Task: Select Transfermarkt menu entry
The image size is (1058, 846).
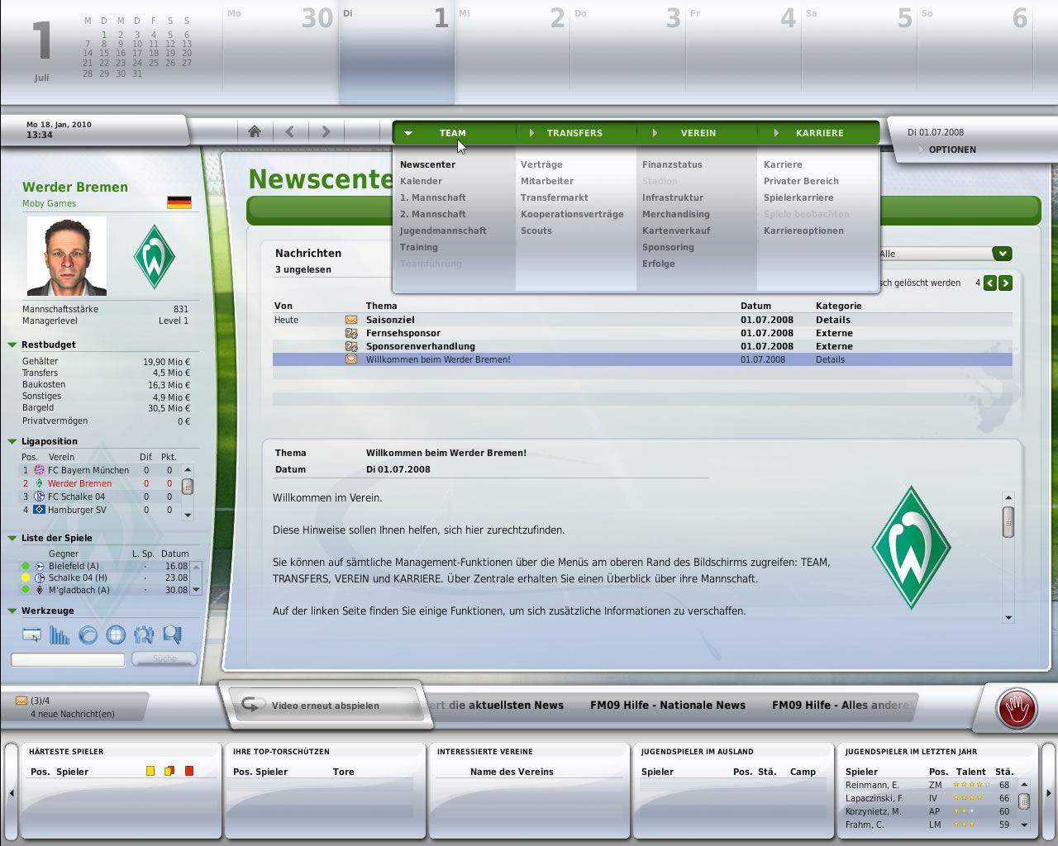Action: [x=555, y=197]
